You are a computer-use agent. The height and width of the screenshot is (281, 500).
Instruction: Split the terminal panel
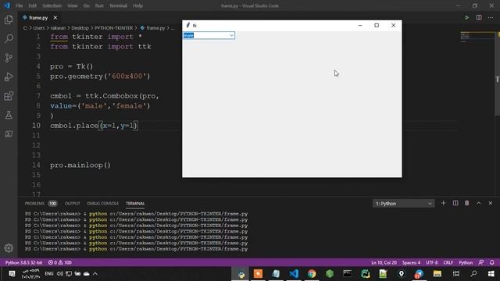pos(455,203)
